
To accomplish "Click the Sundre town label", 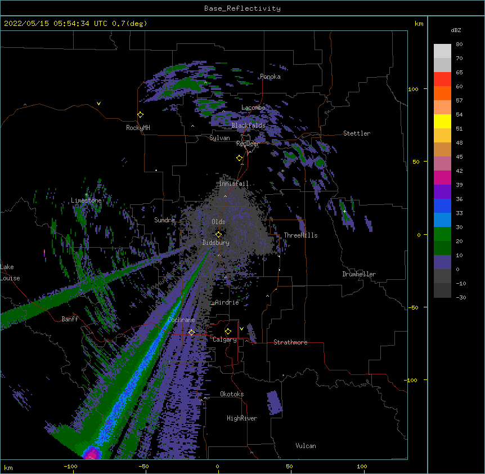I will pos(164,220).
